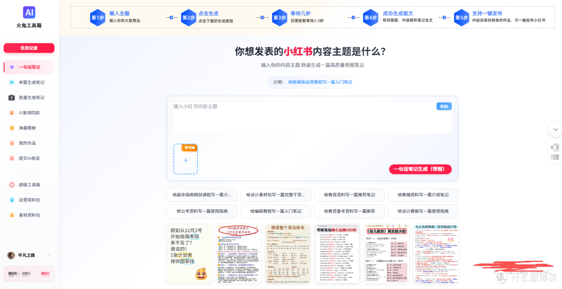Click the 第2步 hexagon step icon
The image size is (562, 289).
click(x=188, y=18)
